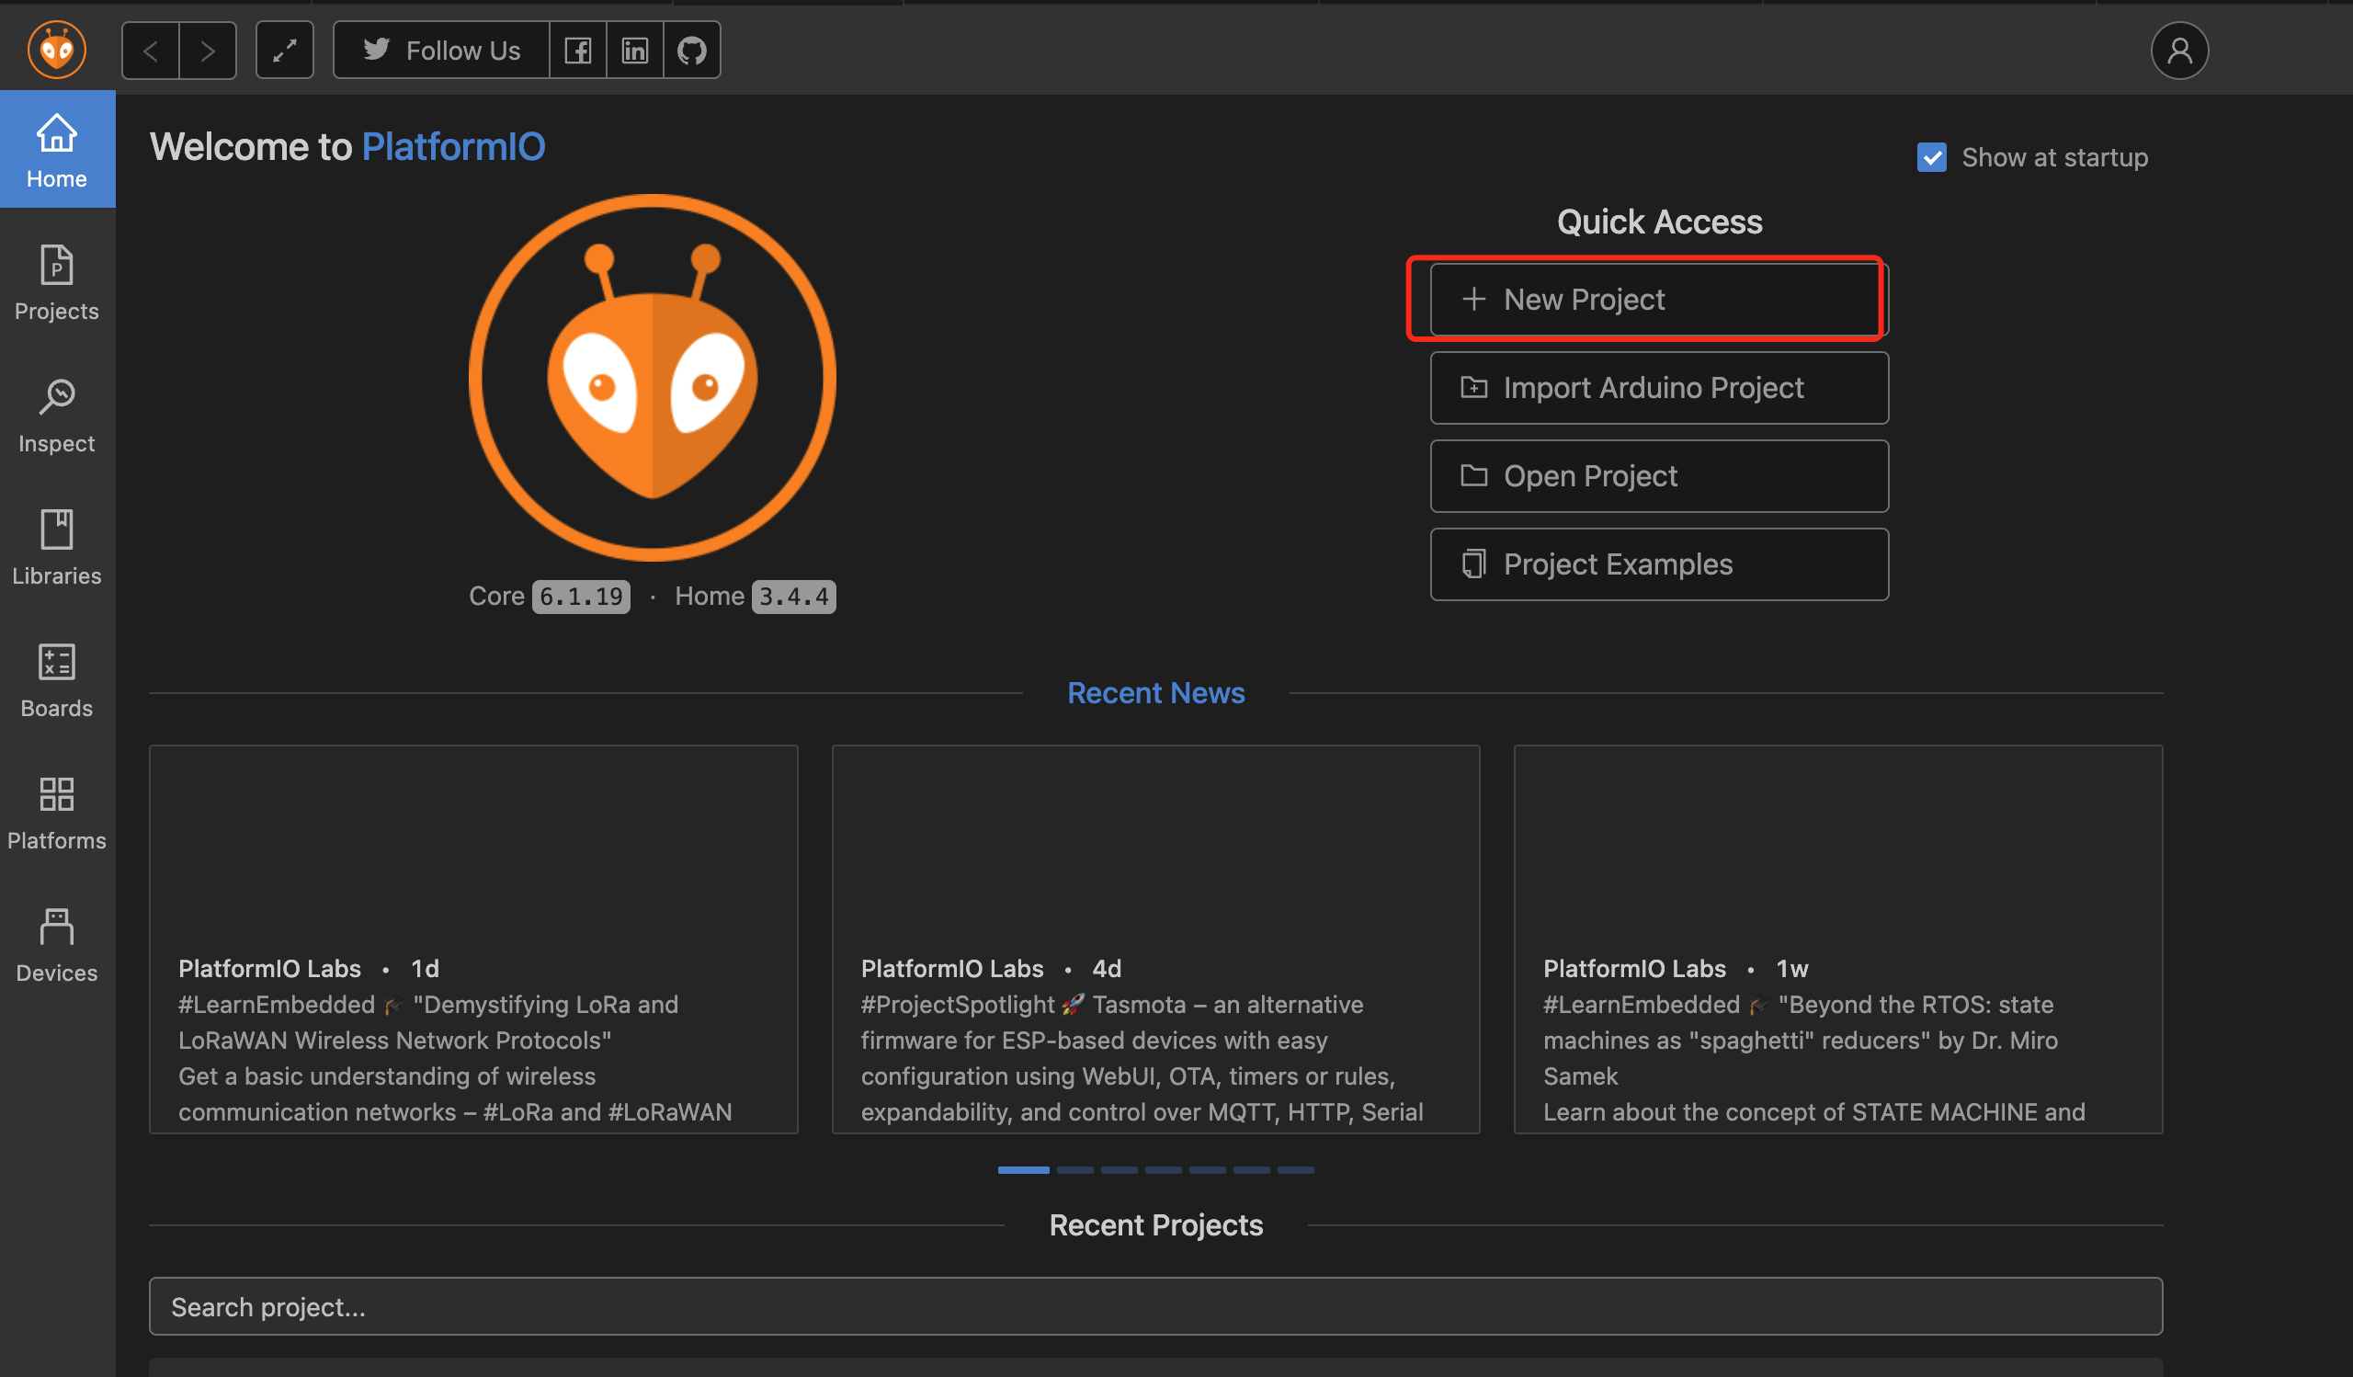Screen dimensions: 2353x1377
Task: Uncheck the Show at startup checkbox
Action: coord(1932,157)
